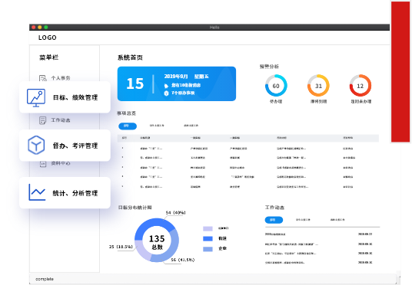Open the 个人事务 menu item
Viewport: 412px width, 285px height.
click(61, 78)
